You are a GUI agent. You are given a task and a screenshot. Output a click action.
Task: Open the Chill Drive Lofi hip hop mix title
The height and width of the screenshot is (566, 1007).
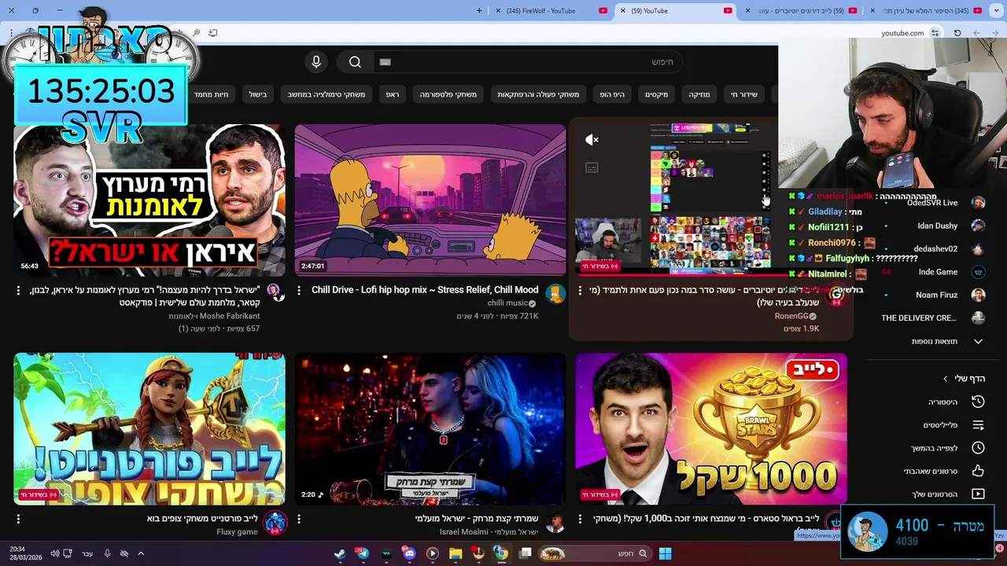425,290
